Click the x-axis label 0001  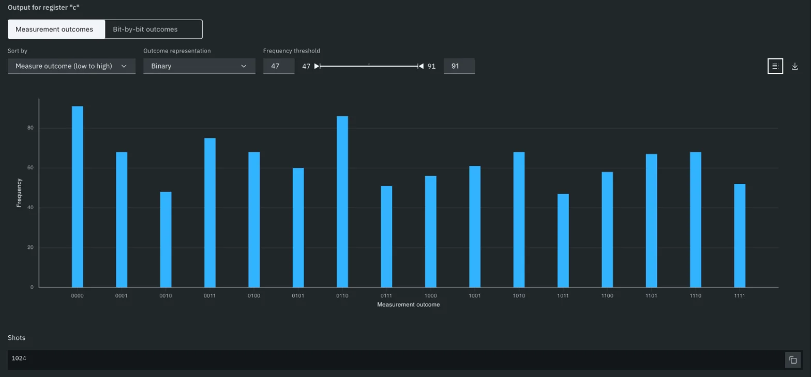(x=122, y=296)
